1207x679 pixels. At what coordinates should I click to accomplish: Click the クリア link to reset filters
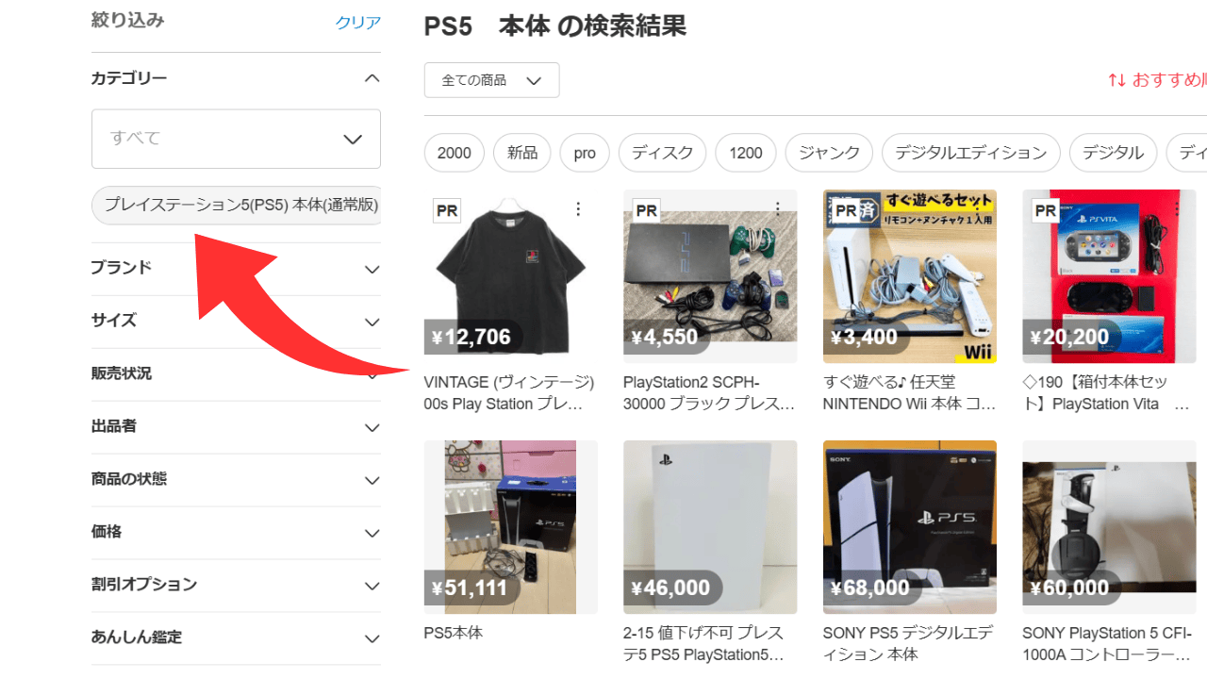pyautogui.click(x=357, y=23)
